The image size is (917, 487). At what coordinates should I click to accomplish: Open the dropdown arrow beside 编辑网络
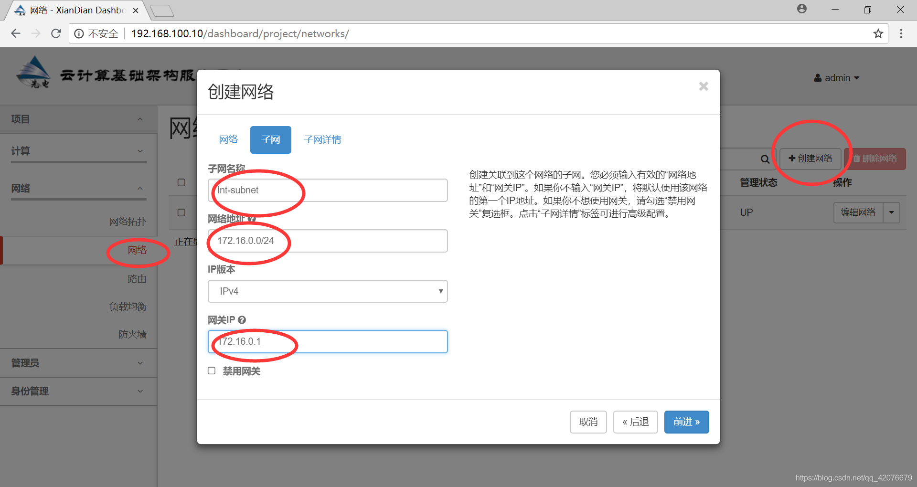pos(891,212)
